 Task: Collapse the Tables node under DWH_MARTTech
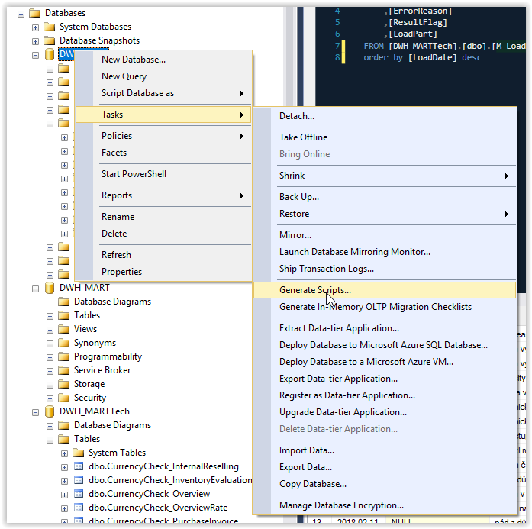[50, 440]
